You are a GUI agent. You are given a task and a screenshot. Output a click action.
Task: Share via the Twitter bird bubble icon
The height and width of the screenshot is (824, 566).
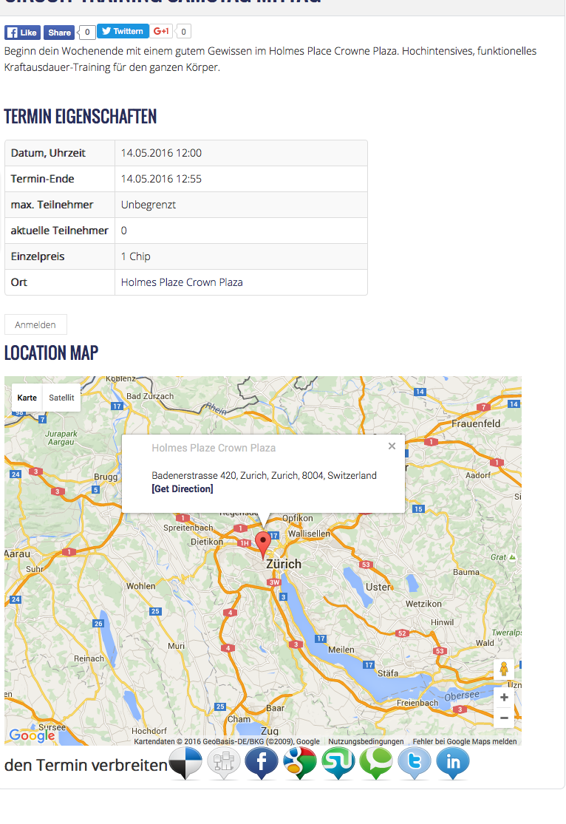pyautogui.click(x=415, y=763)
